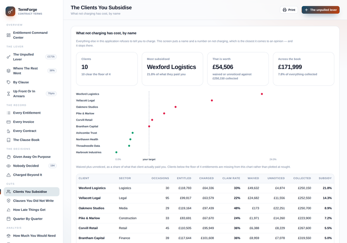347x243 pixels.
Task: Open Where The Rest Went
Action: click(31, 71)
